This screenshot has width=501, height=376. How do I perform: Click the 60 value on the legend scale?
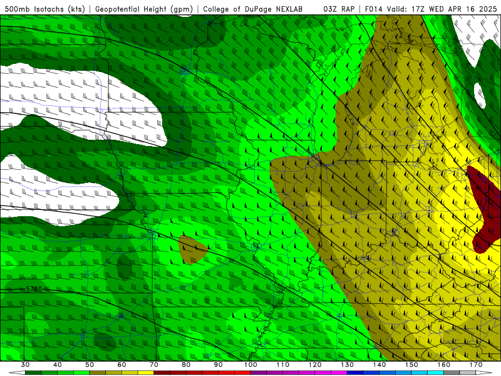click(x=121, y=365)
